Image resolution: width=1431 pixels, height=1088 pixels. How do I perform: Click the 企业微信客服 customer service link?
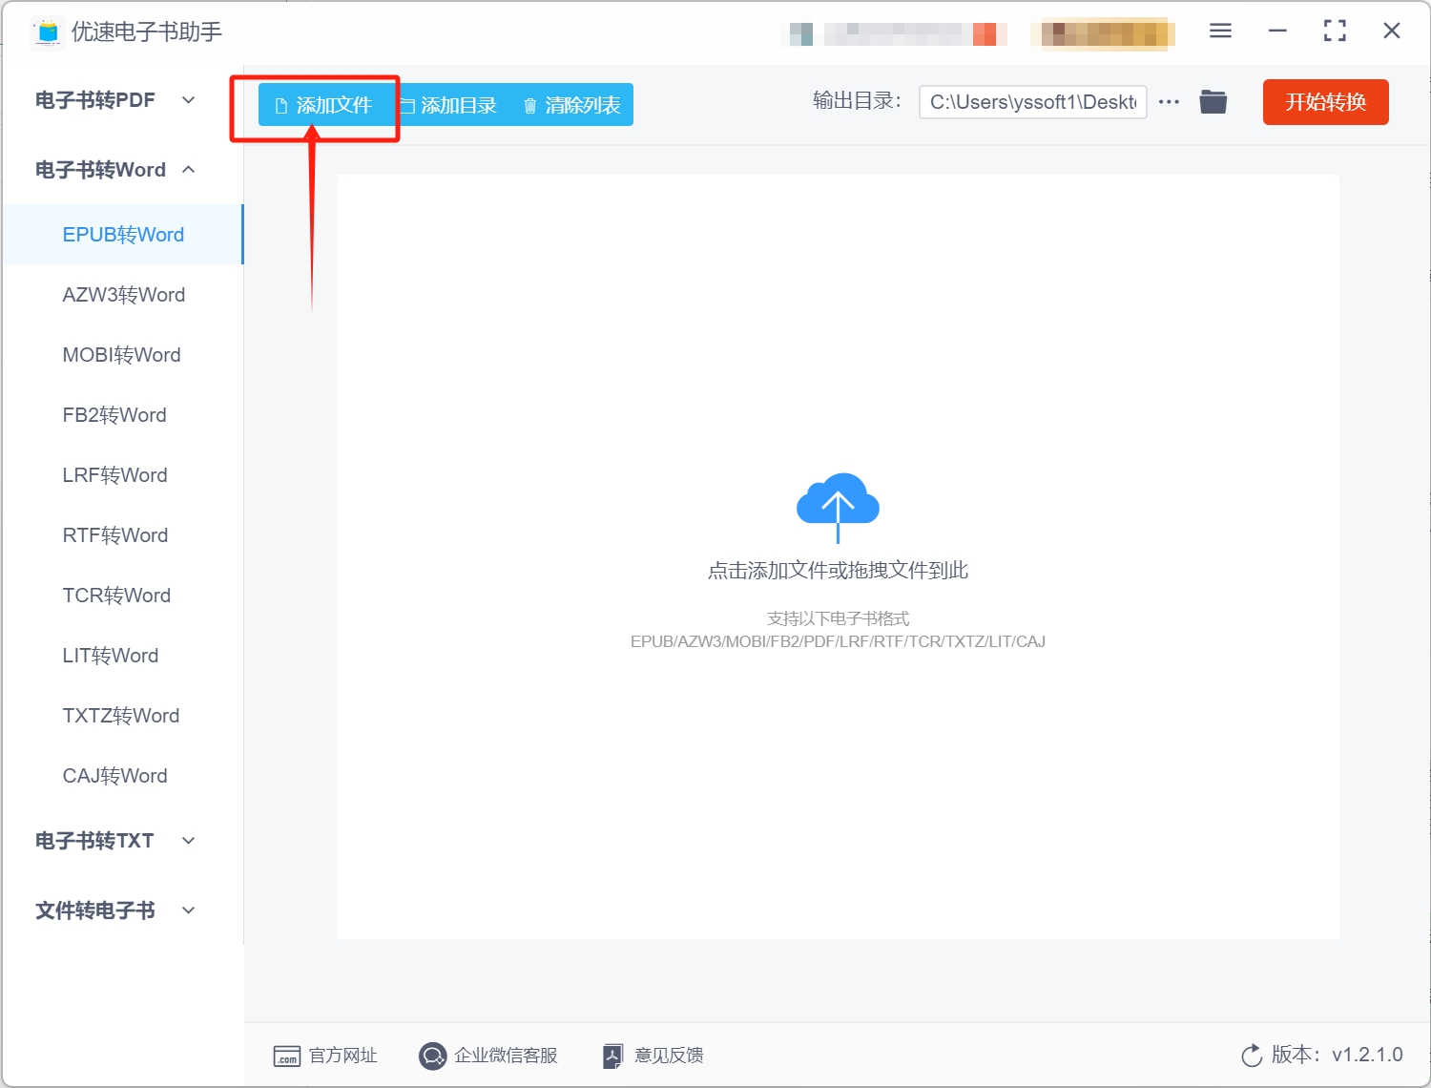487,1056
